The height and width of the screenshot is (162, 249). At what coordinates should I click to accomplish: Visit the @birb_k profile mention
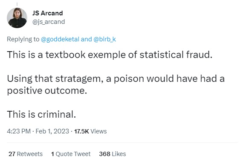[104, 39]
